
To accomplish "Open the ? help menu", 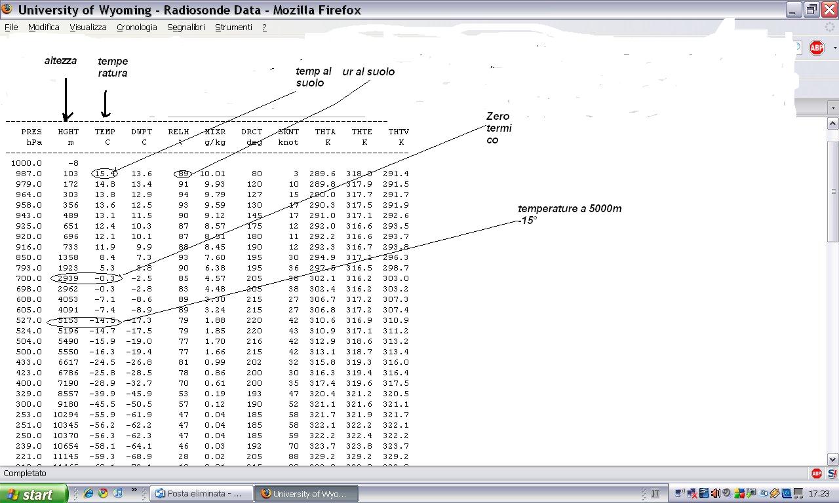I will click(264, 28).
